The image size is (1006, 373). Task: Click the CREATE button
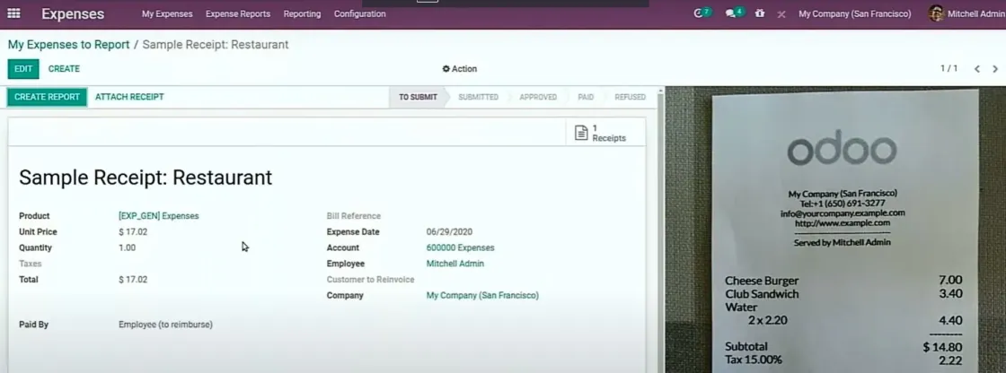64,68
